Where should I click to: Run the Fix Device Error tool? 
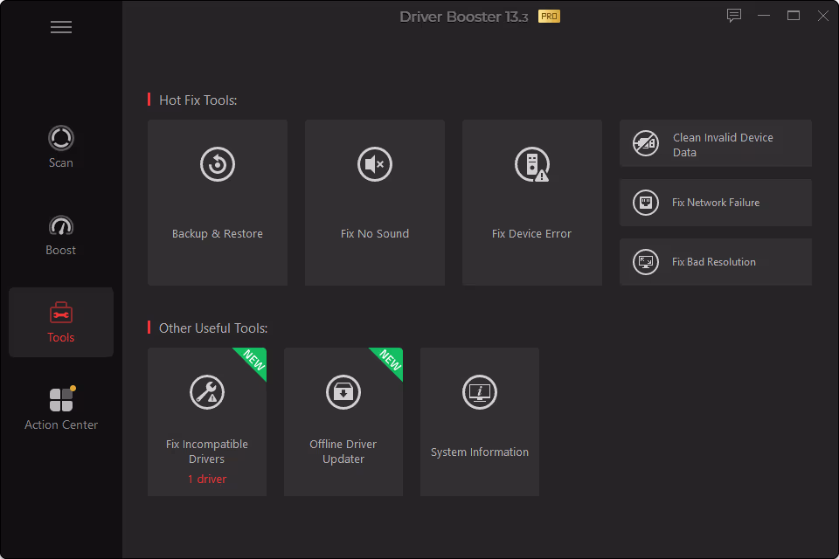pyautogui.click(x=531, y=201)
